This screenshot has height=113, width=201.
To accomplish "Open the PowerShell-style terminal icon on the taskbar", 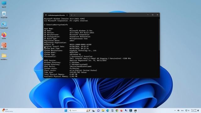I will click(x=131, y=110).
